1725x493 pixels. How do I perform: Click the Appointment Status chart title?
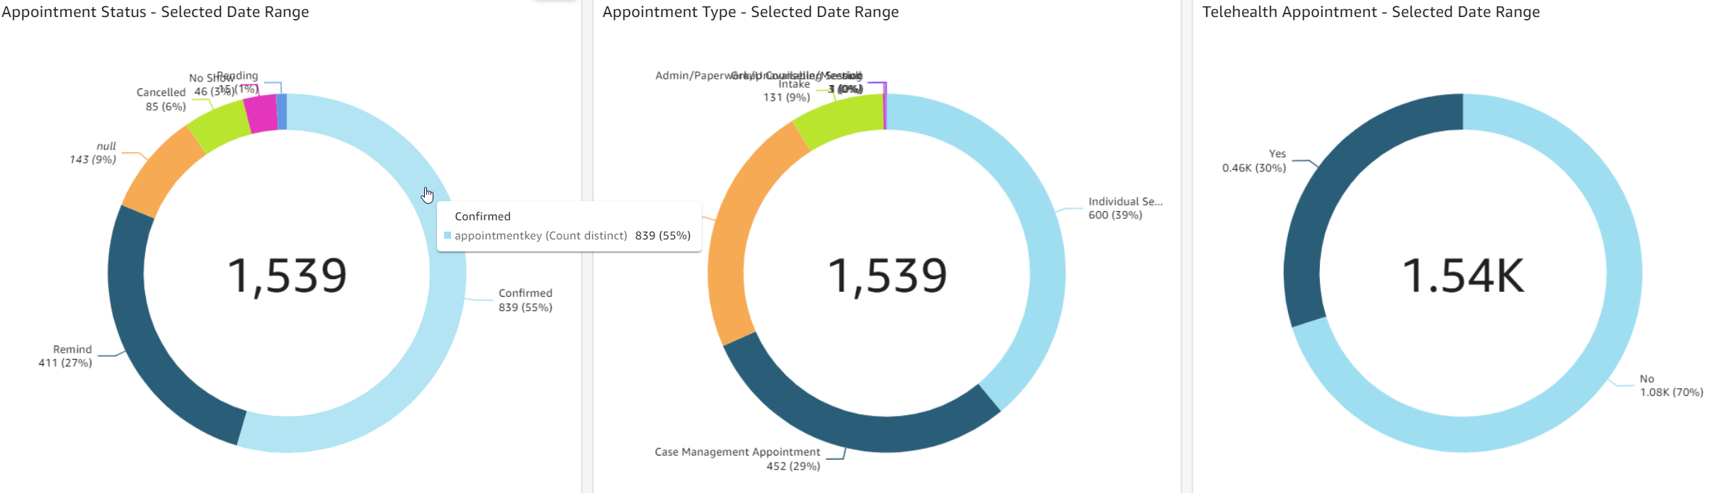[x=155, y=12]
